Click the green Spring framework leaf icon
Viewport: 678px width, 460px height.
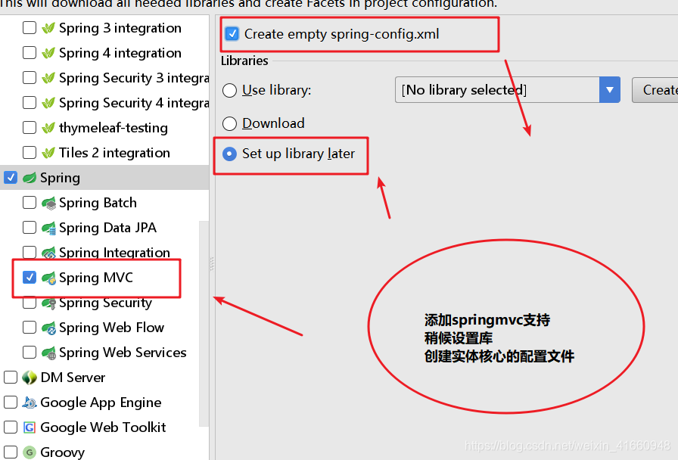30,178
